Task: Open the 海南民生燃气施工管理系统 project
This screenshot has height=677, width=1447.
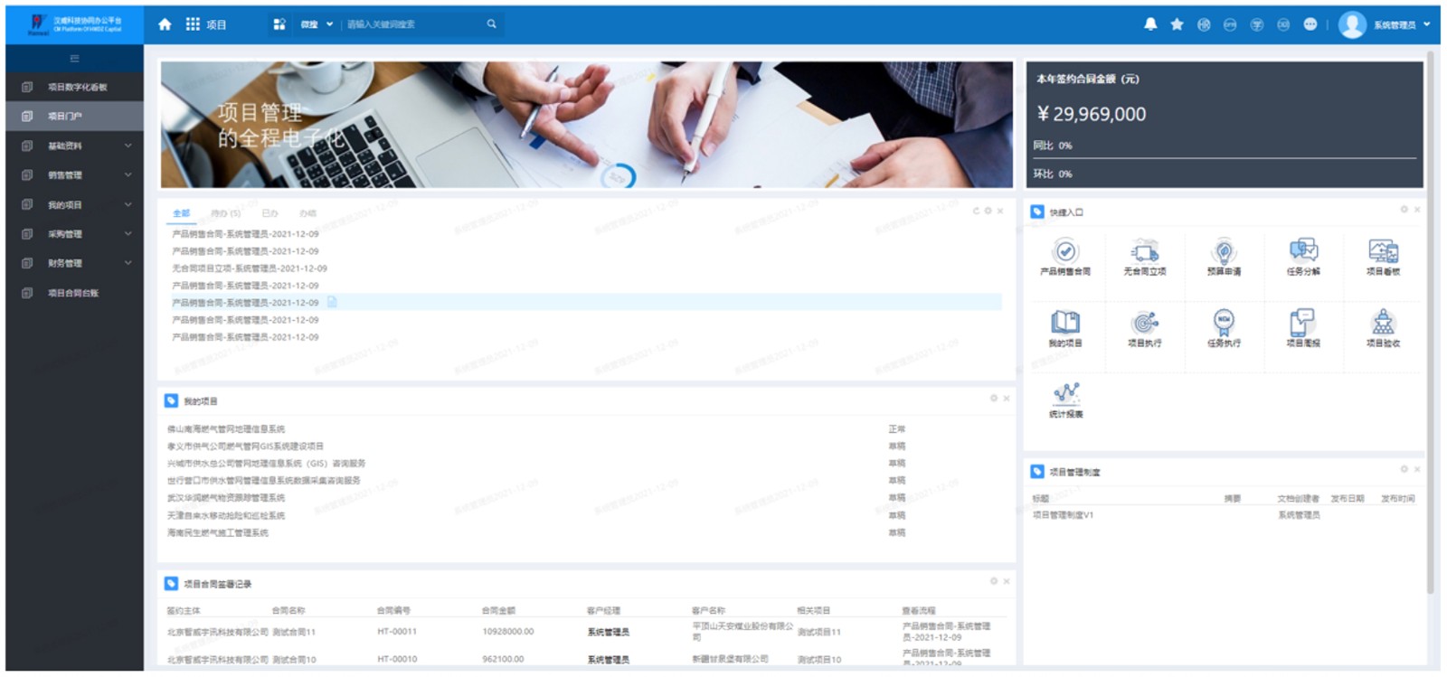Action: 217,533
